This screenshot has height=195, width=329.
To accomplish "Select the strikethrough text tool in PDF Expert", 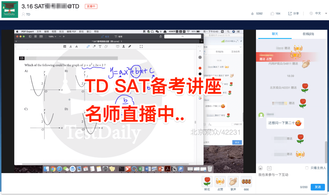I will click(x=76, y=47).
